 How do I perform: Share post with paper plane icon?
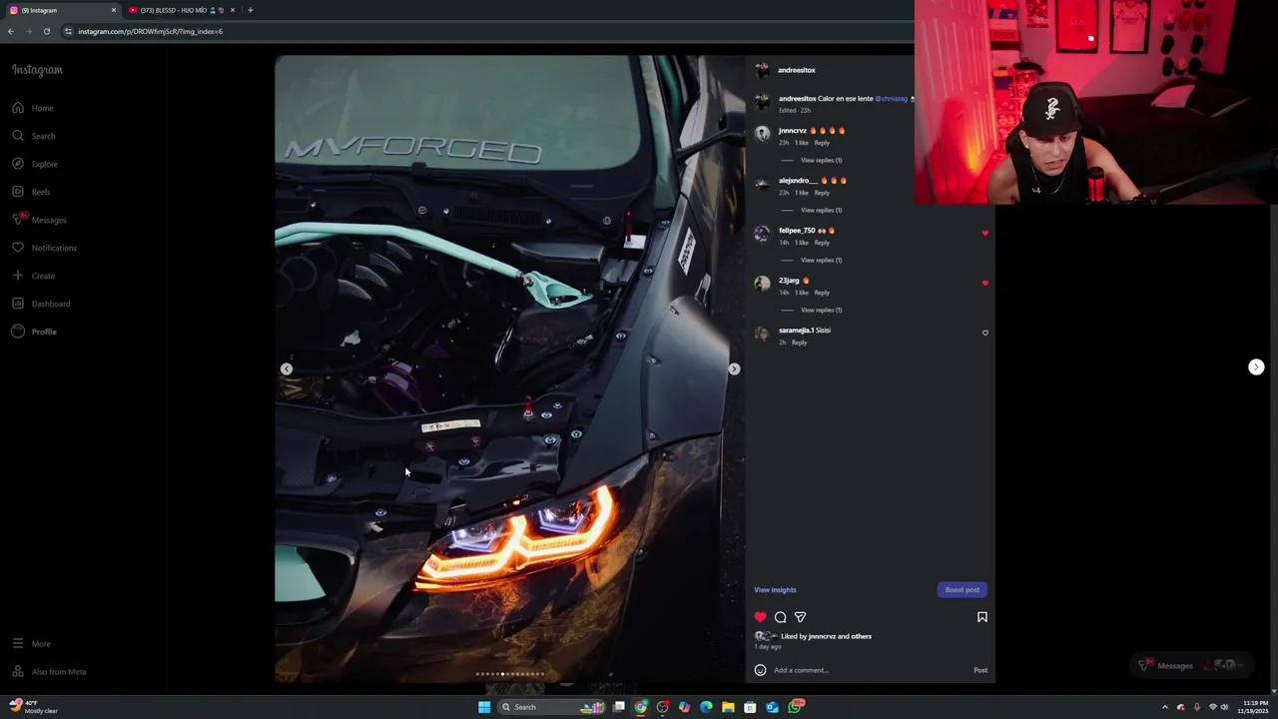coord(800,617)
